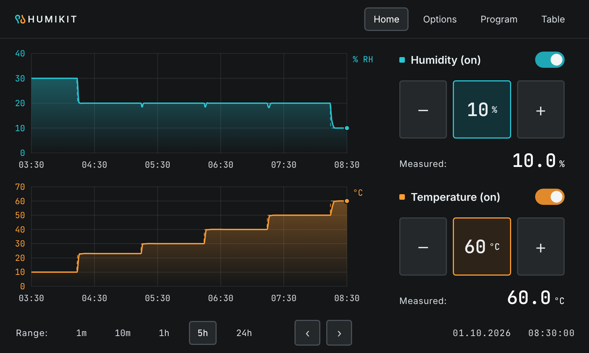Turn off the Temperature switch

(x=550, y=197)
